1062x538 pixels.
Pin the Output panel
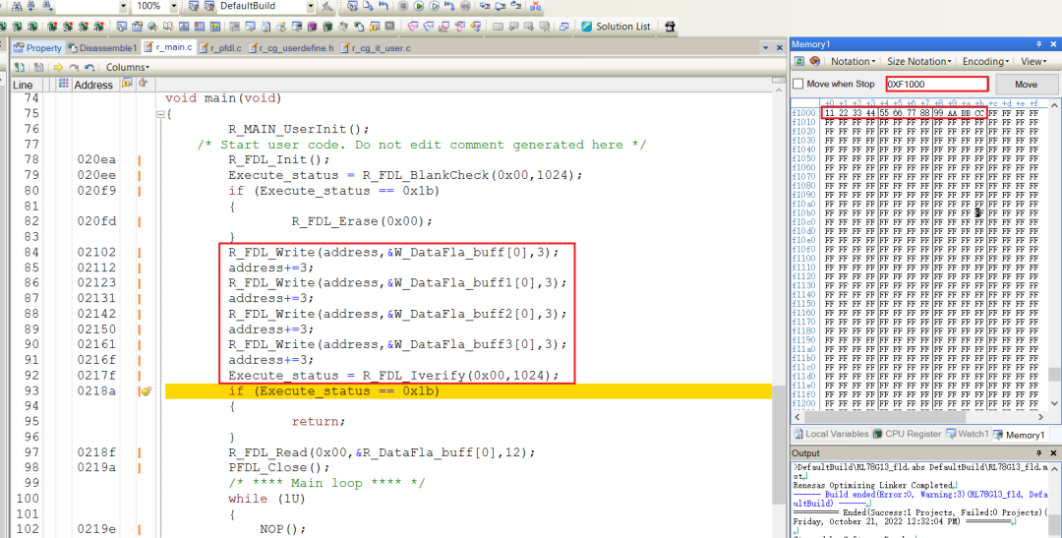[x=1039, y=452]
